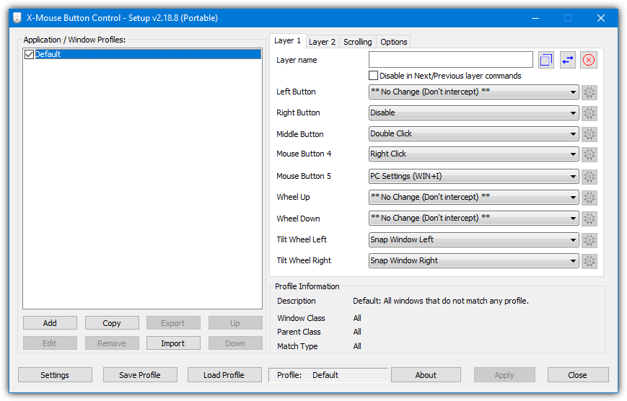Click the swap layer arrows icon

coord(567,60)
